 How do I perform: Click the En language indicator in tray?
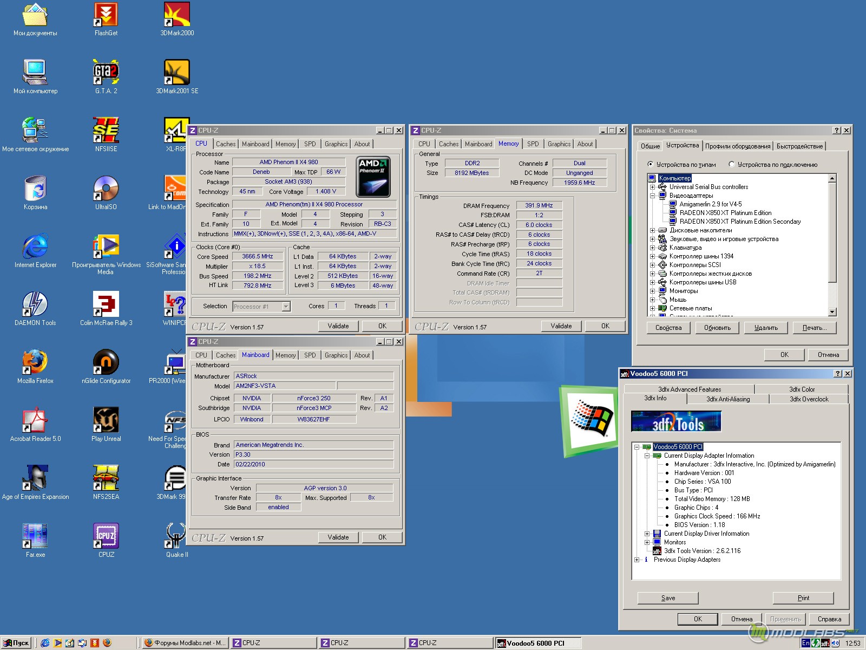(x=806, y=643)
